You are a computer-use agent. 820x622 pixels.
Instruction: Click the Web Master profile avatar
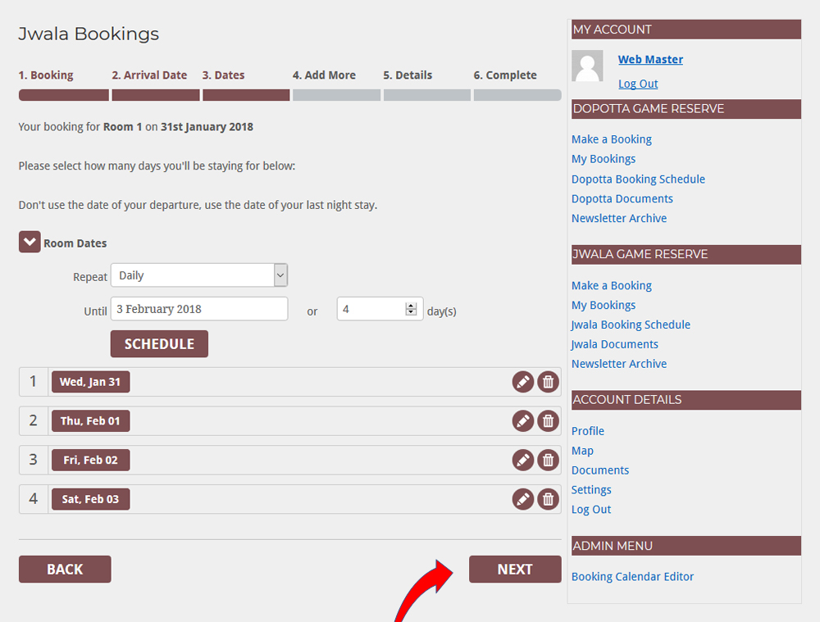(x=587, y=66)
